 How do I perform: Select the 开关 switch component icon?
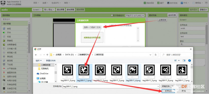4,33
